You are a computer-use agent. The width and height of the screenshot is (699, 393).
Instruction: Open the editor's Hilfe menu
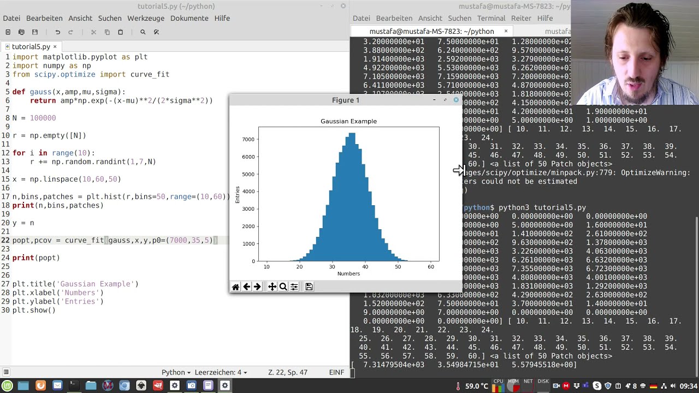(222, 18)
